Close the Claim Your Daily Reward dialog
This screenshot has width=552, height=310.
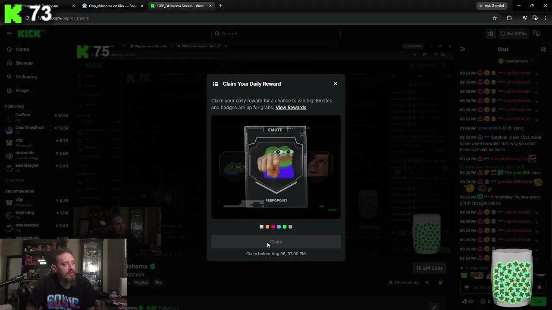coord(336,84)
